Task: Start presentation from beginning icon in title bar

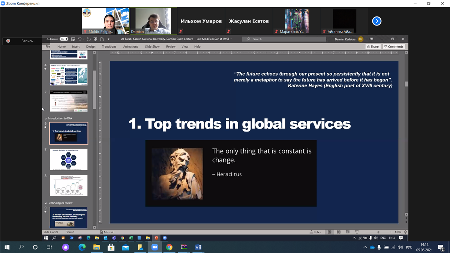Action: (x=95, y=39)
